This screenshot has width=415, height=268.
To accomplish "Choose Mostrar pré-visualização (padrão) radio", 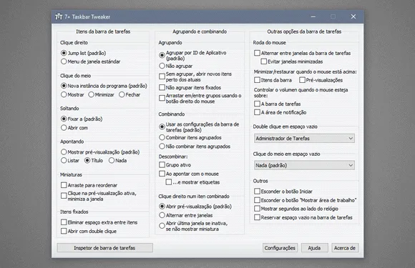I will click(x=64, y=152).
